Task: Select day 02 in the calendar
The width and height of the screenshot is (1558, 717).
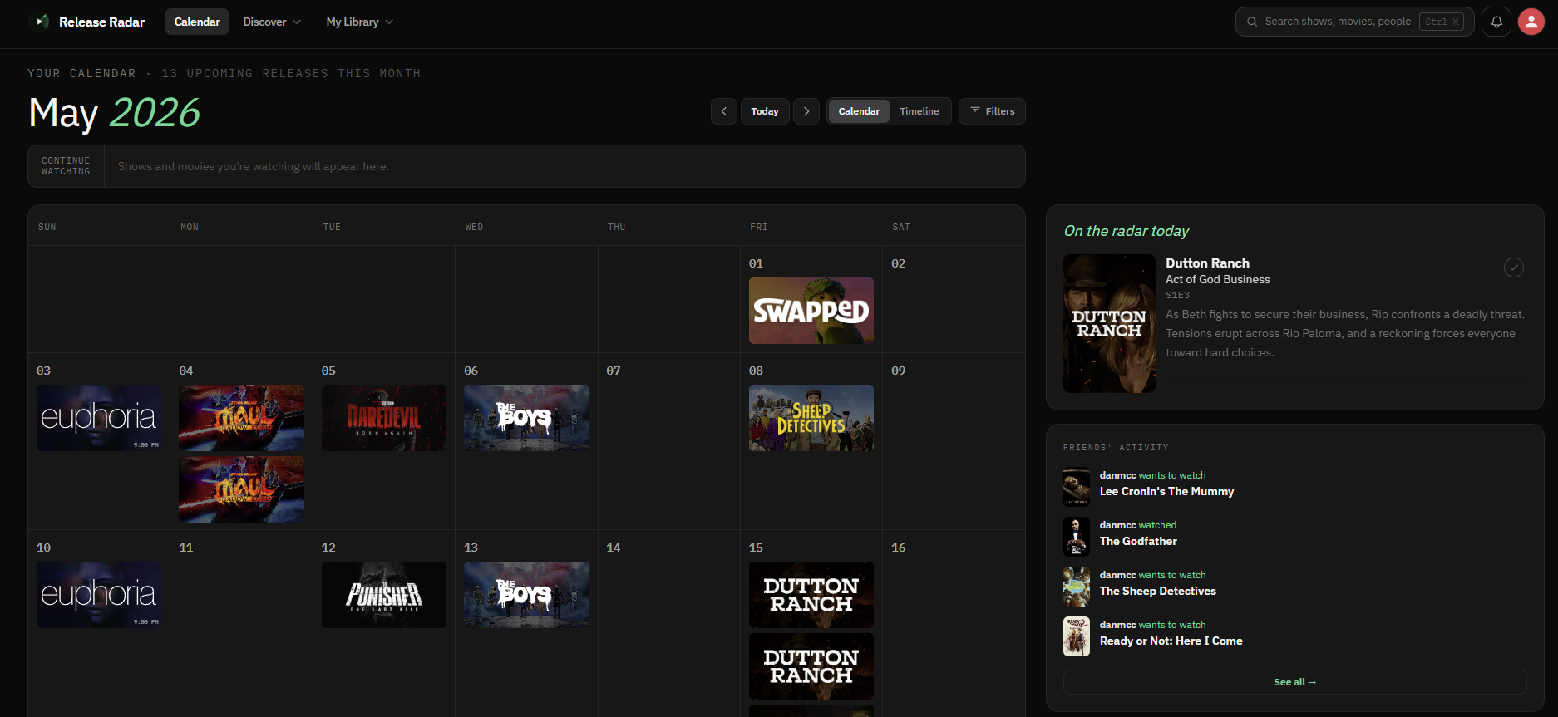Action: coord(954,299)
